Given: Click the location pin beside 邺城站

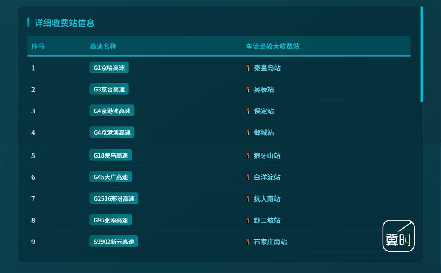Looking at the screenshot, I should 248,133.
